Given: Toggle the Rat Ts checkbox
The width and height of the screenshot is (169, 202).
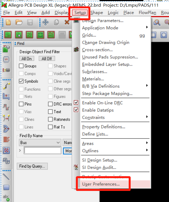Looking at the screenshot, I should point(50,127).
